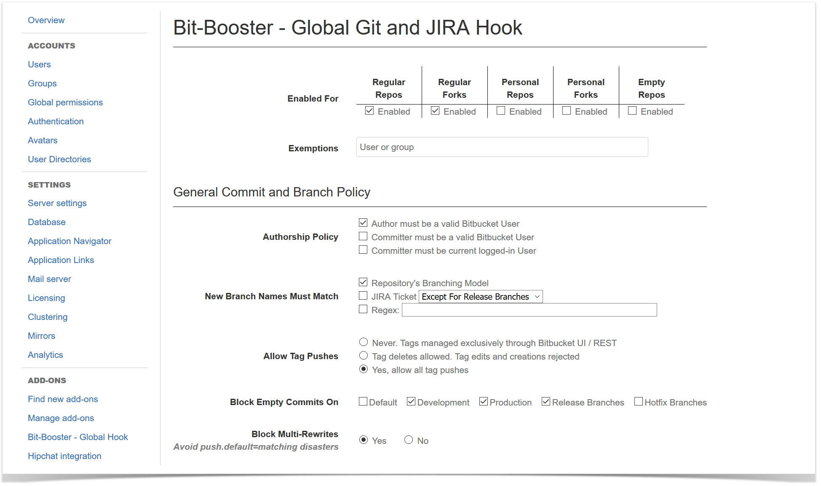Check Enabled for Personal Forks
Viewport: 821px width, 486px height.
click(567, 110)
